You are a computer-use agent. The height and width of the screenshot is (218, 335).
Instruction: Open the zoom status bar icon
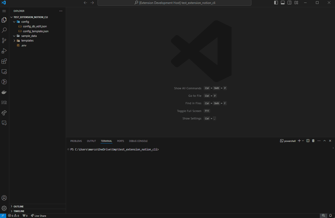point(323,216)
